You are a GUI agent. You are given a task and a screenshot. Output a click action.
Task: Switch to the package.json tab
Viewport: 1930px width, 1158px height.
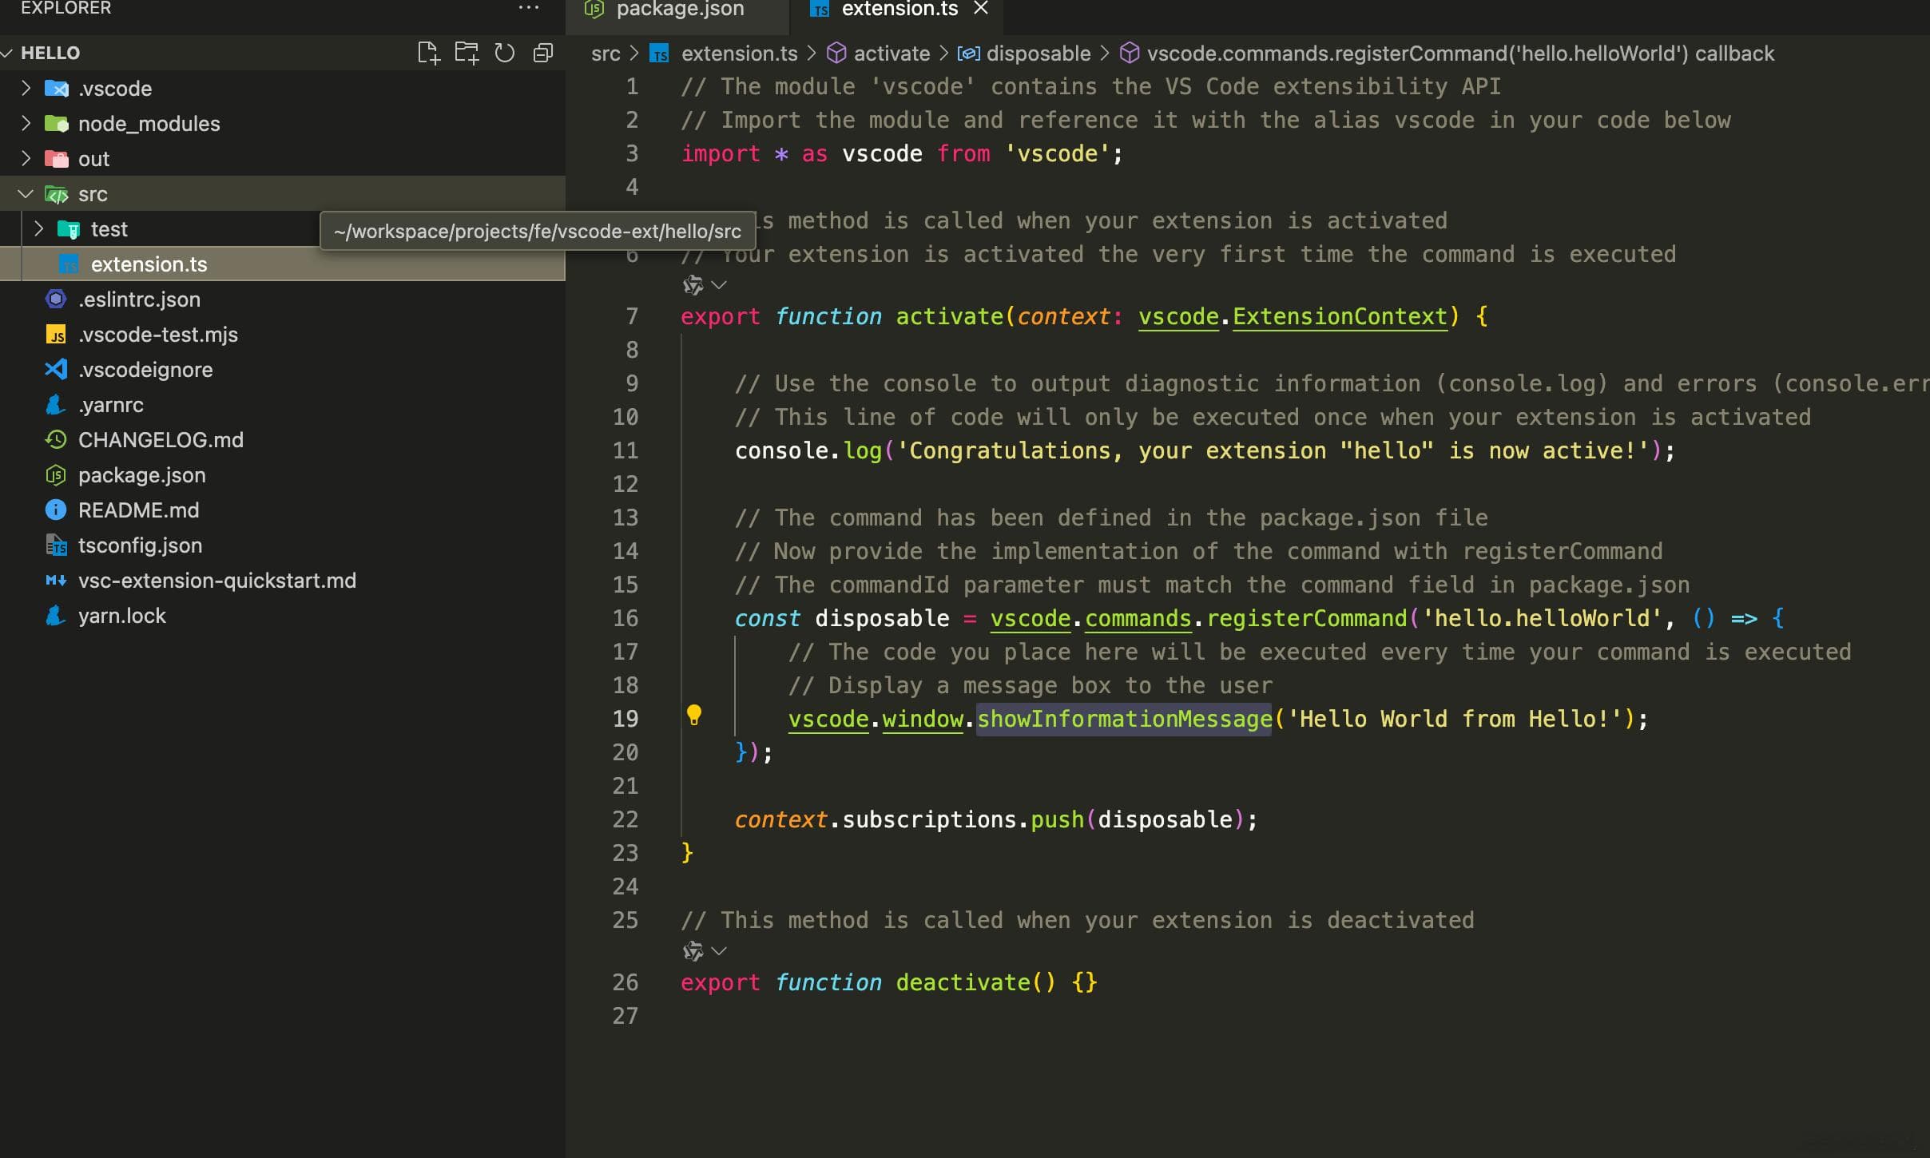[x=679, y=10]
